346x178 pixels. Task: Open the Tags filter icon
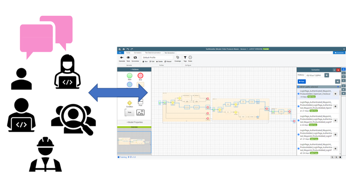pos(185,58)
